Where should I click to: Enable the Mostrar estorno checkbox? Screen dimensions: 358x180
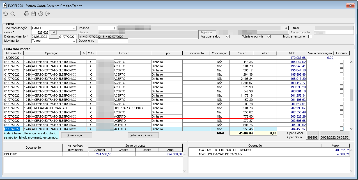tap(310, 37)
